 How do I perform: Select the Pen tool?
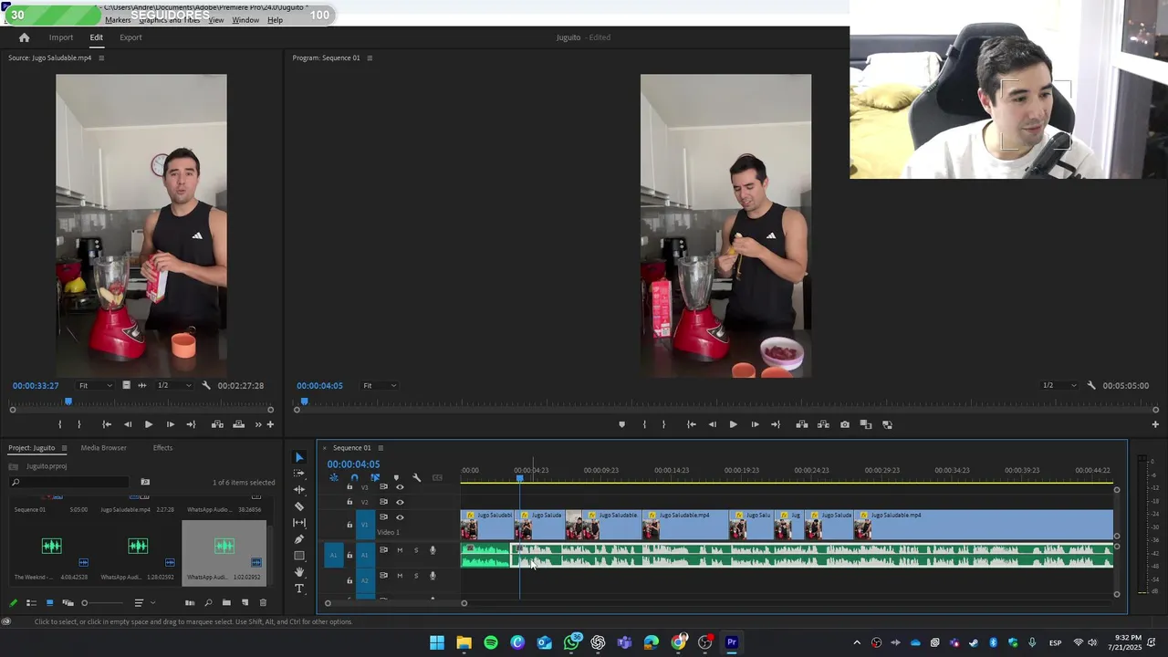click(x=299, y=539)
